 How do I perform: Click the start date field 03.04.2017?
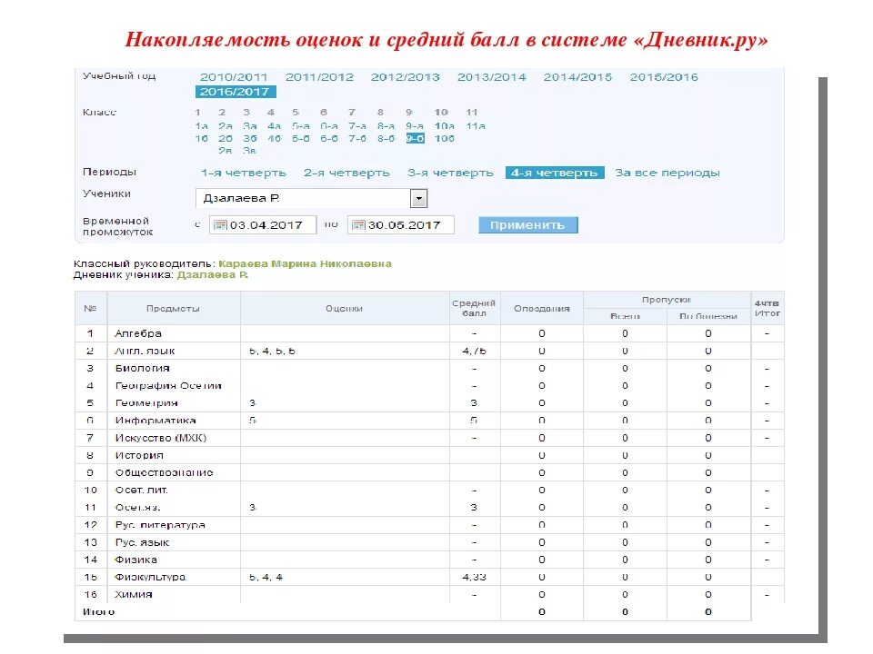[263, 225]
